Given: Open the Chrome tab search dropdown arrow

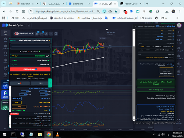Looking at the screenshot, I should [x=4, y=4].
